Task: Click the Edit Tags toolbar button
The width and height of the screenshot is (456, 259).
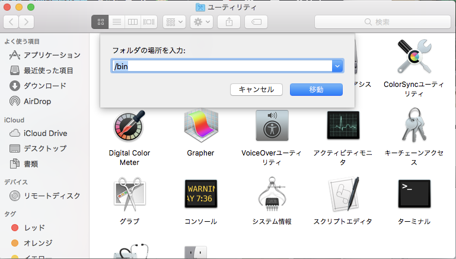Action: (x=256, y=22)
